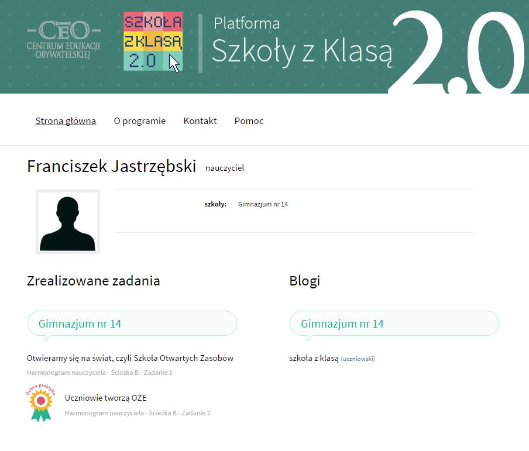Open the Kontakt page

(x=200, y=121)
